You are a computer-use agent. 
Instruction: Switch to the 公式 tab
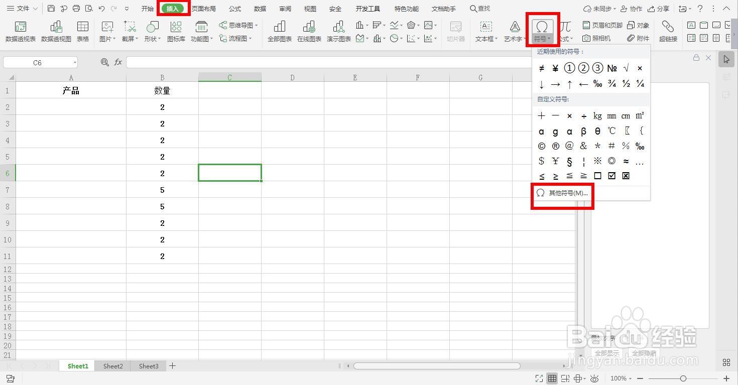pyautogui.click(x=234, y=9)
